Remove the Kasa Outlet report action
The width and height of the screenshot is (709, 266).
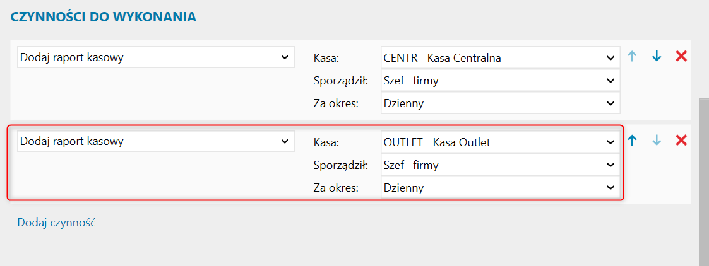(x=681, y=141)
